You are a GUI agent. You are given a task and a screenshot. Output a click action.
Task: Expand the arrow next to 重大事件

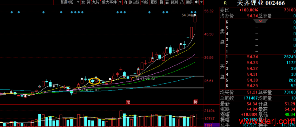point(120,2)
